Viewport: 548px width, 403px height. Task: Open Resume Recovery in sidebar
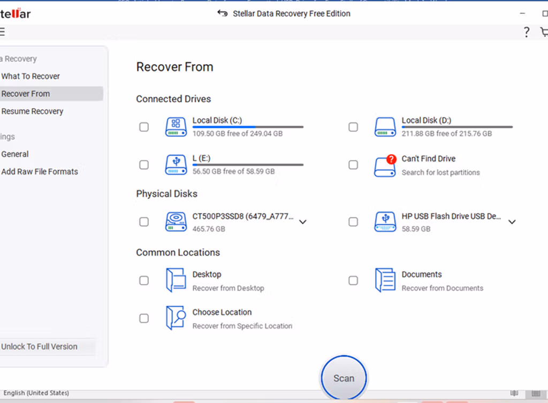click(32, 111)
